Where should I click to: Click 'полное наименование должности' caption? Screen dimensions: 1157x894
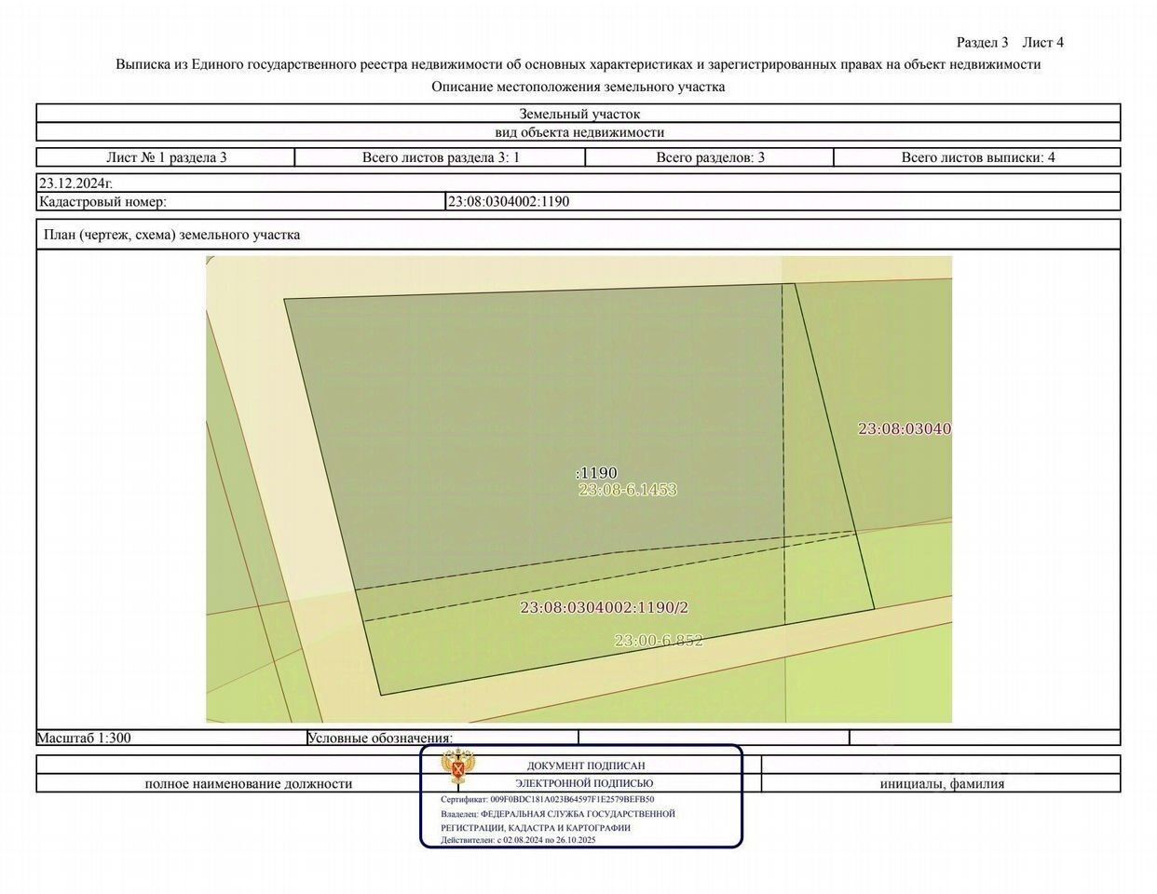click(x=249, y=783)
